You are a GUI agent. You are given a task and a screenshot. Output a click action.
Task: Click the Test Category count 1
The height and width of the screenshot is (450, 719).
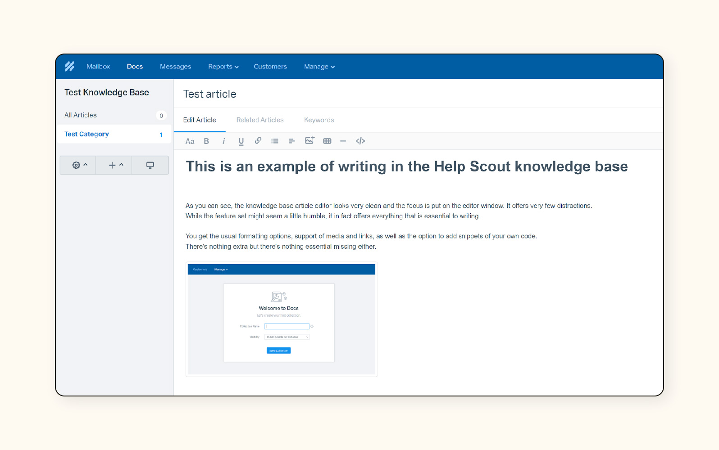(161, 135)
